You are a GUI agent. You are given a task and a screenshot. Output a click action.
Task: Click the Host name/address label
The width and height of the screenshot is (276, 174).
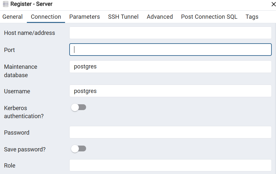point(29,33)
